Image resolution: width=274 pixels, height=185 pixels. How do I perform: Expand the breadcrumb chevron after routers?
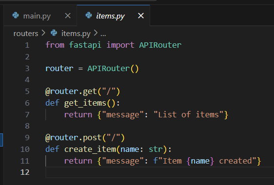point(43,33)
